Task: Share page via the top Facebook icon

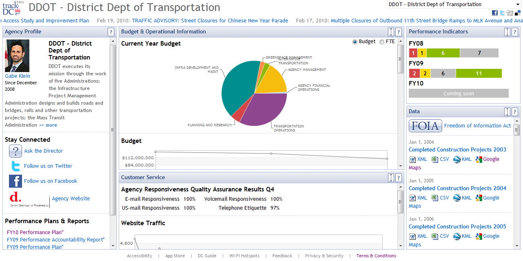Action: coord(495,13)
